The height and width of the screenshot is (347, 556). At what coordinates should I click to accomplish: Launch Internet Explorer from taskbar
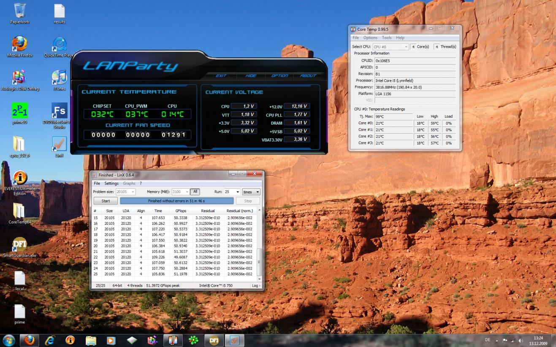click(50, 340)
